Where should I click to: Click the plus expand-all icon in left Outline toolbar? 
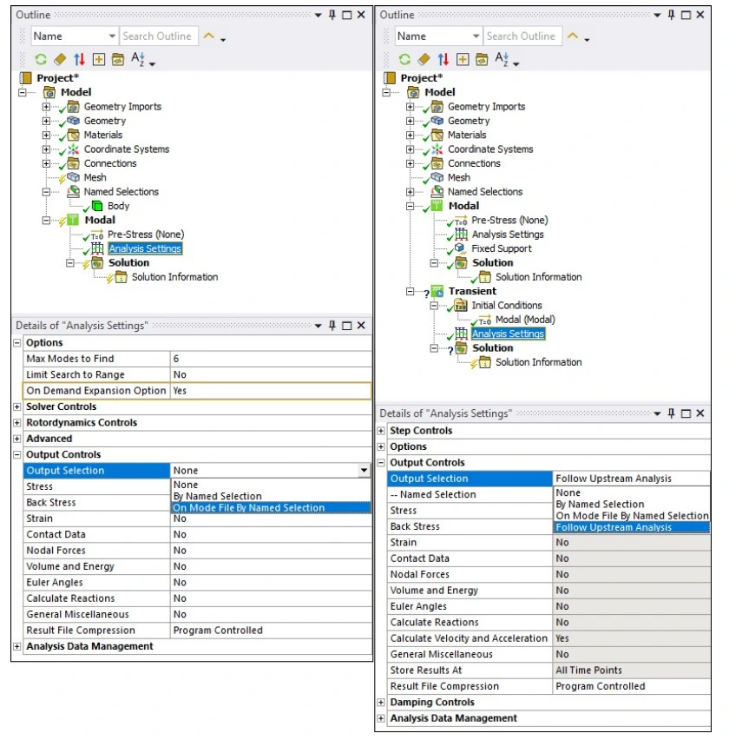(x=98, y=59)
